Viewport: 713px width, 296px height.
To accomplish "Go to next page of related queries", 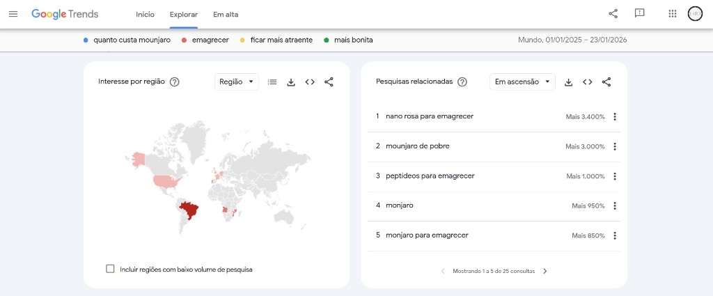I will (545, 271).
